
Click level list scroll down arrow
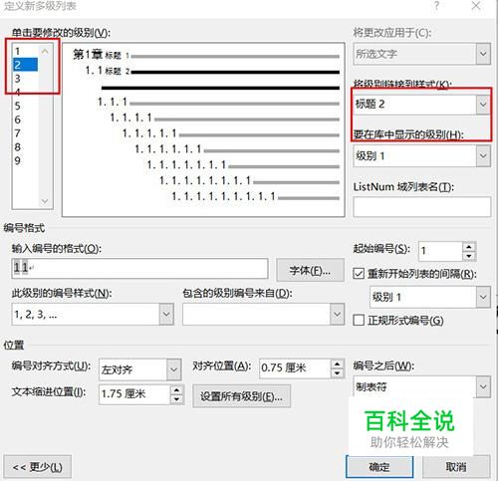tap(45, 201)
